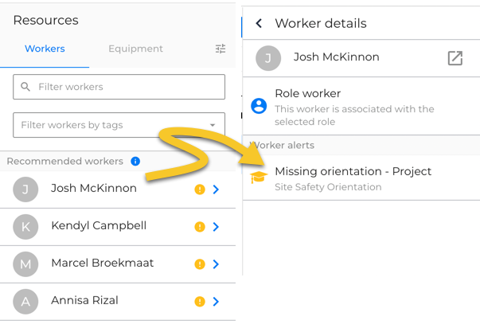480x336 pixels.
Task: Switch to the Workers tab
Action: (x=45, y=49)
